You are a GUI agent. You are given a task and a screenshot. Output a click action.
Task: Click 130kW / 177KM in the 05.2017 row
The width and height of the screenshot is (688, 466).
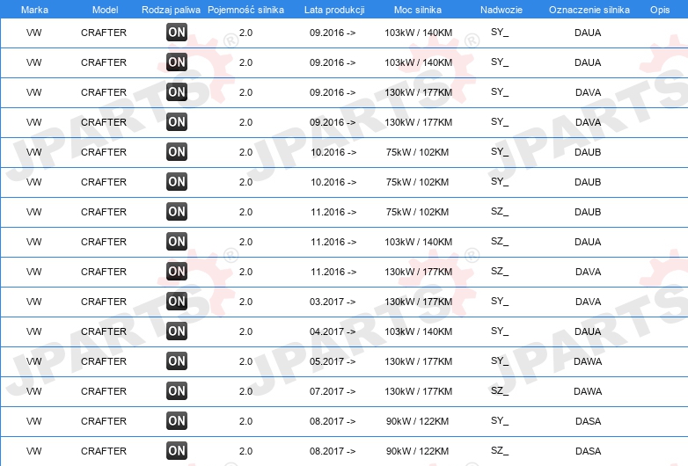click(x=418, y=361)
